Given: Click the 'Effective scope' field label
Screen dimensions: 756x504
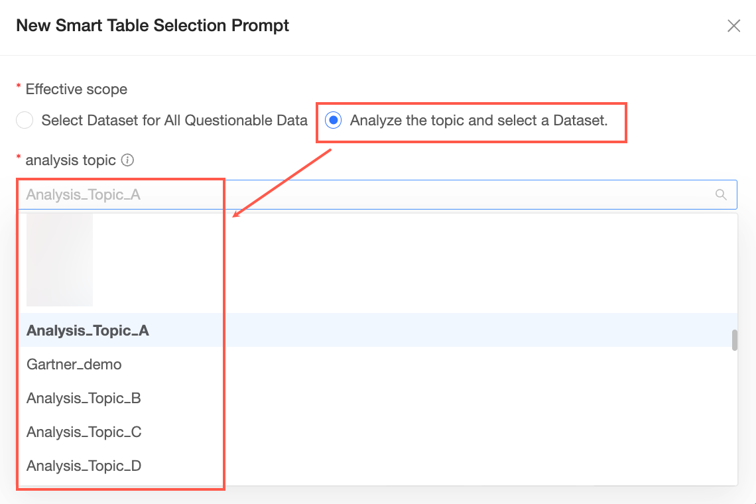Looking at the screenshot, I should (x=76, y=90).
